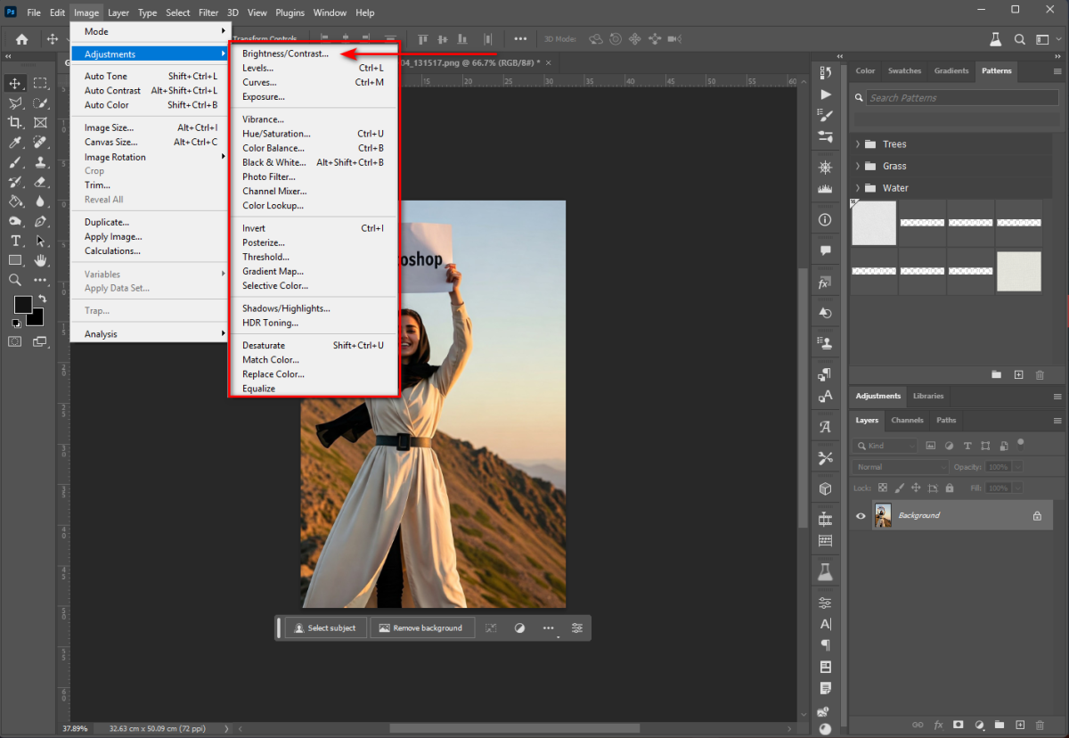Toggle type layers filter
The width and height of the screenshot is (1069, 738).
[x=967, y=445]
